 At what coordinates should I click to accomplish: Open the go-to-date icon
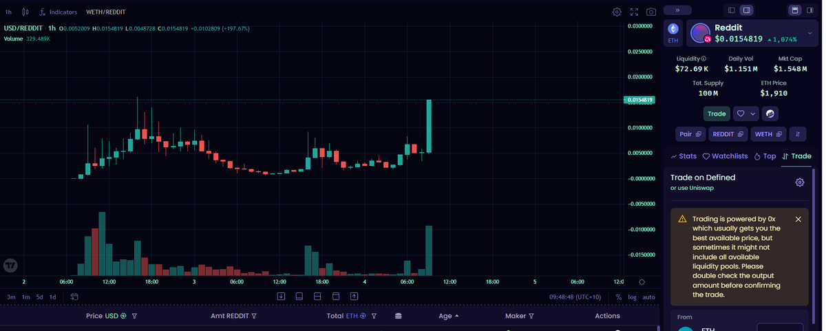point(74,297)
